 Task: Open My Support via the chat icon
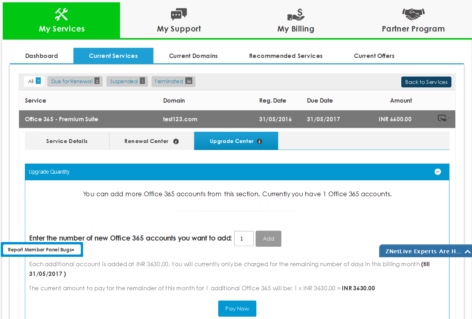coord(178,14)
